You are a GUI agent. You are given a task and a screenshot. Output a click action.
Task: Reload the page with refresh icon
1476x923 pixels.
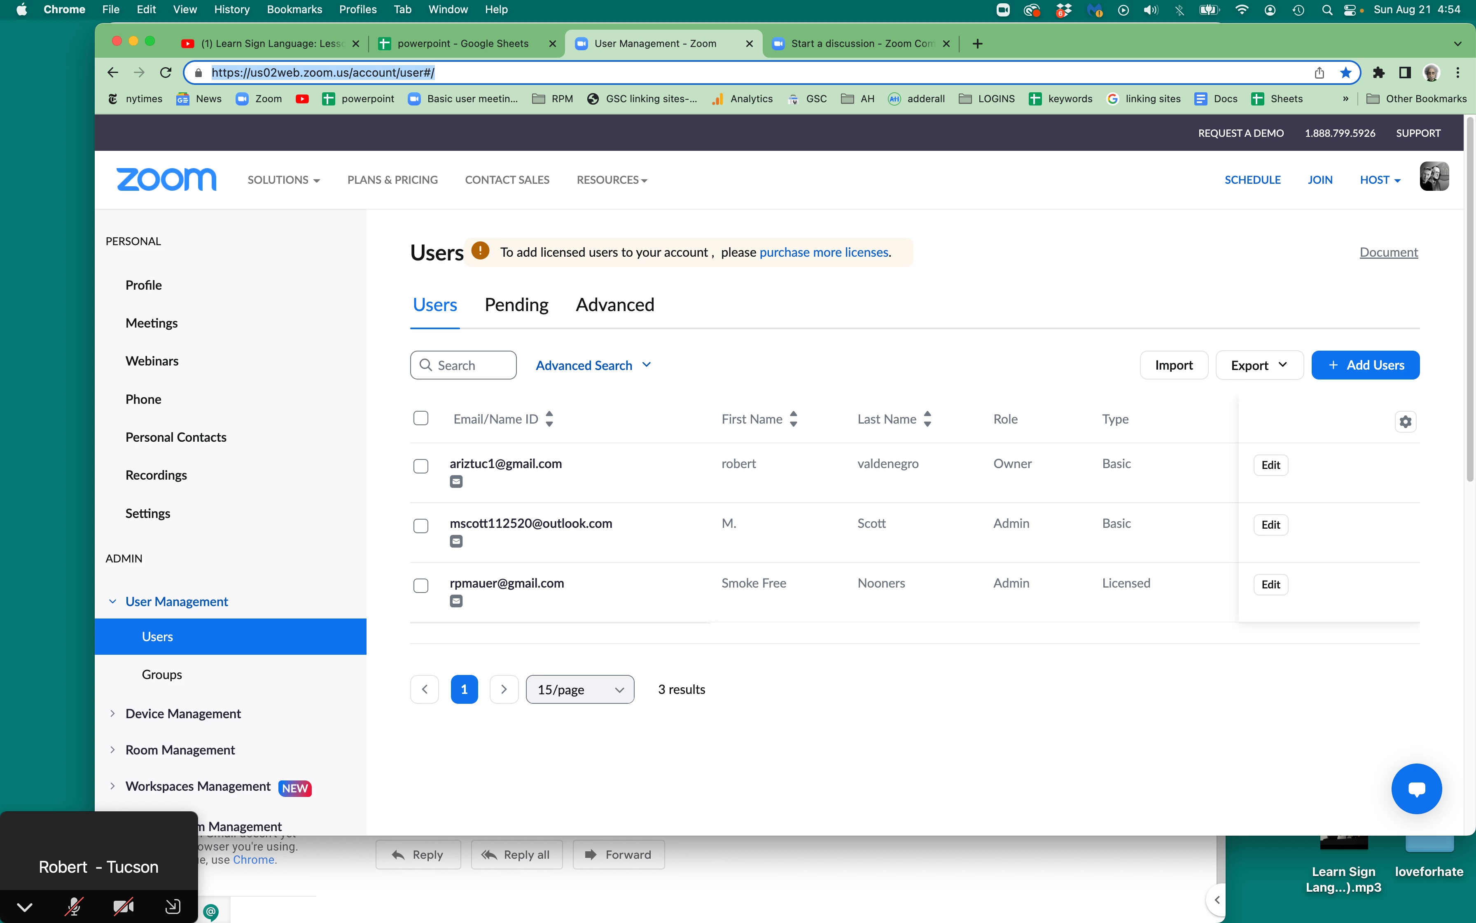165,73
